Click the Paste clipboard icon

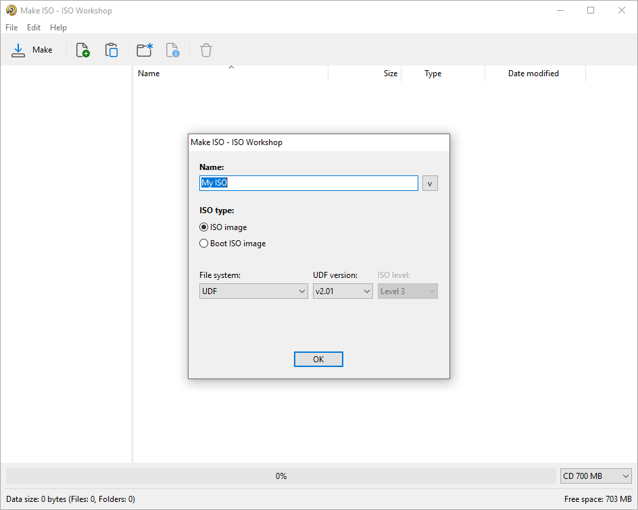pos(112,49)
